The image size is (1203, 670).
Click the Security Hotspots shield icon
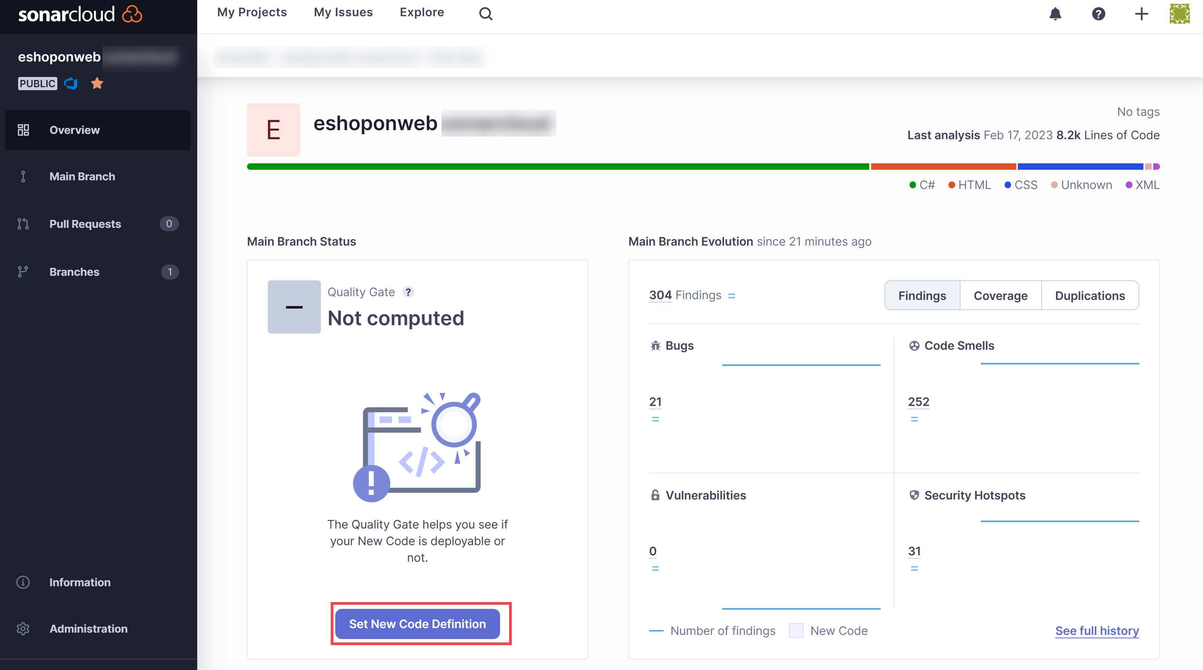point(914,495)
